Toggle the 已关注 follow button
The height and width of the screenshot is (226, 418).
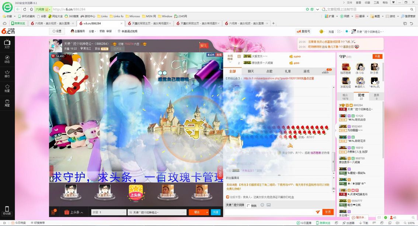pos(117,49)
